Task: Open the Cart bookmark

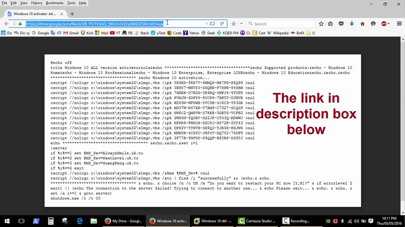Action: [259, 33]
